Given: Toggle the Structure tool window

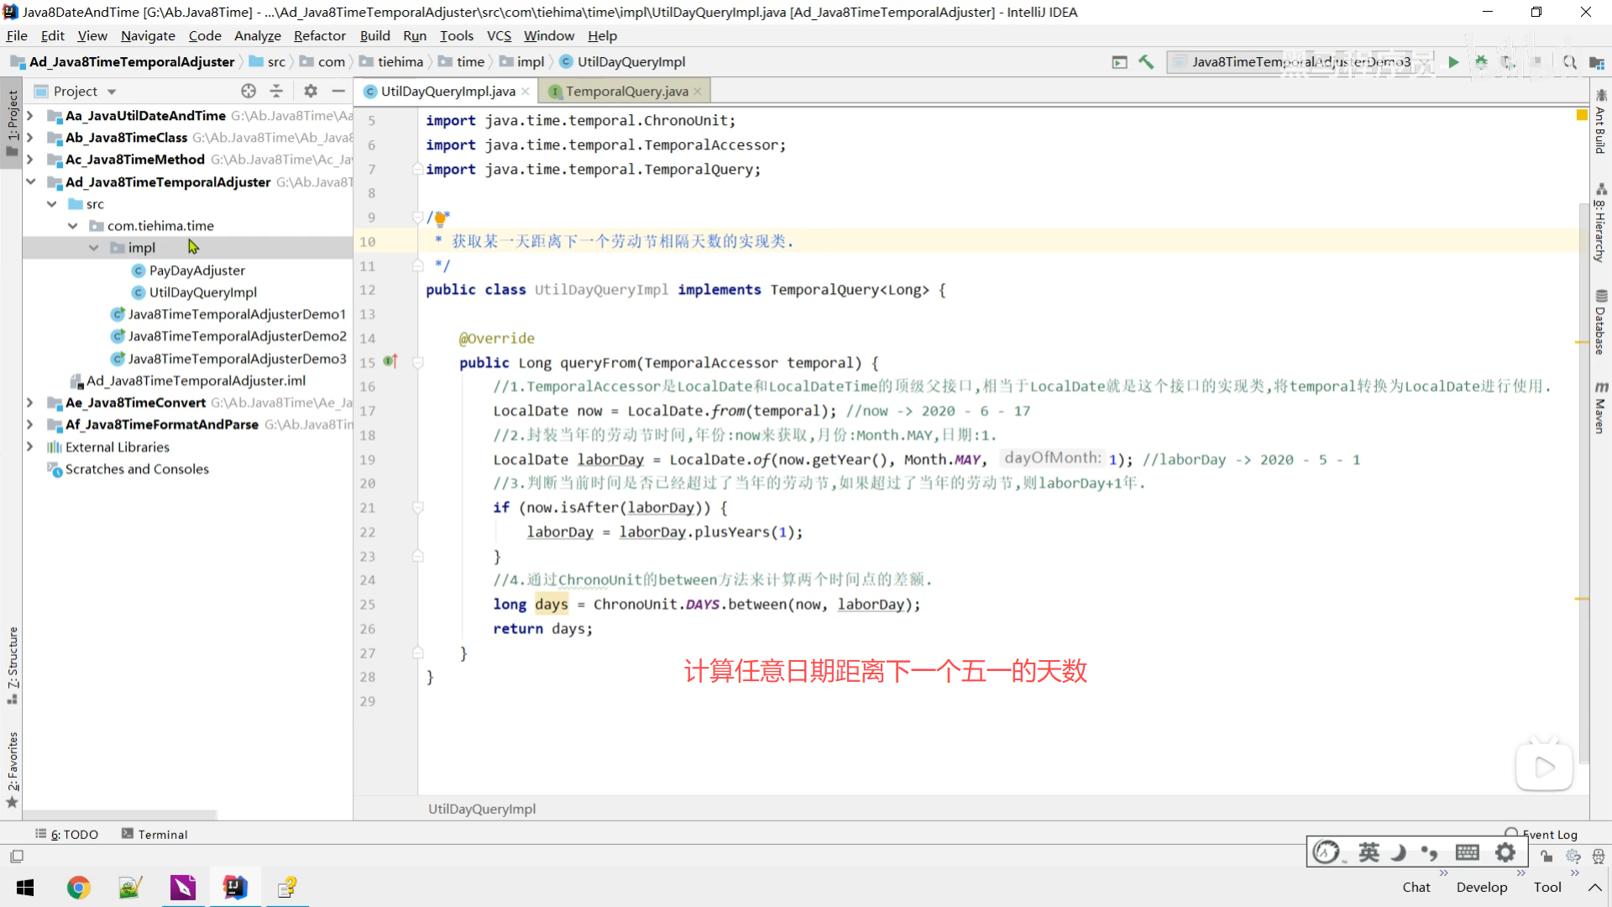Looking at the screenshot, I should (12, 663).
